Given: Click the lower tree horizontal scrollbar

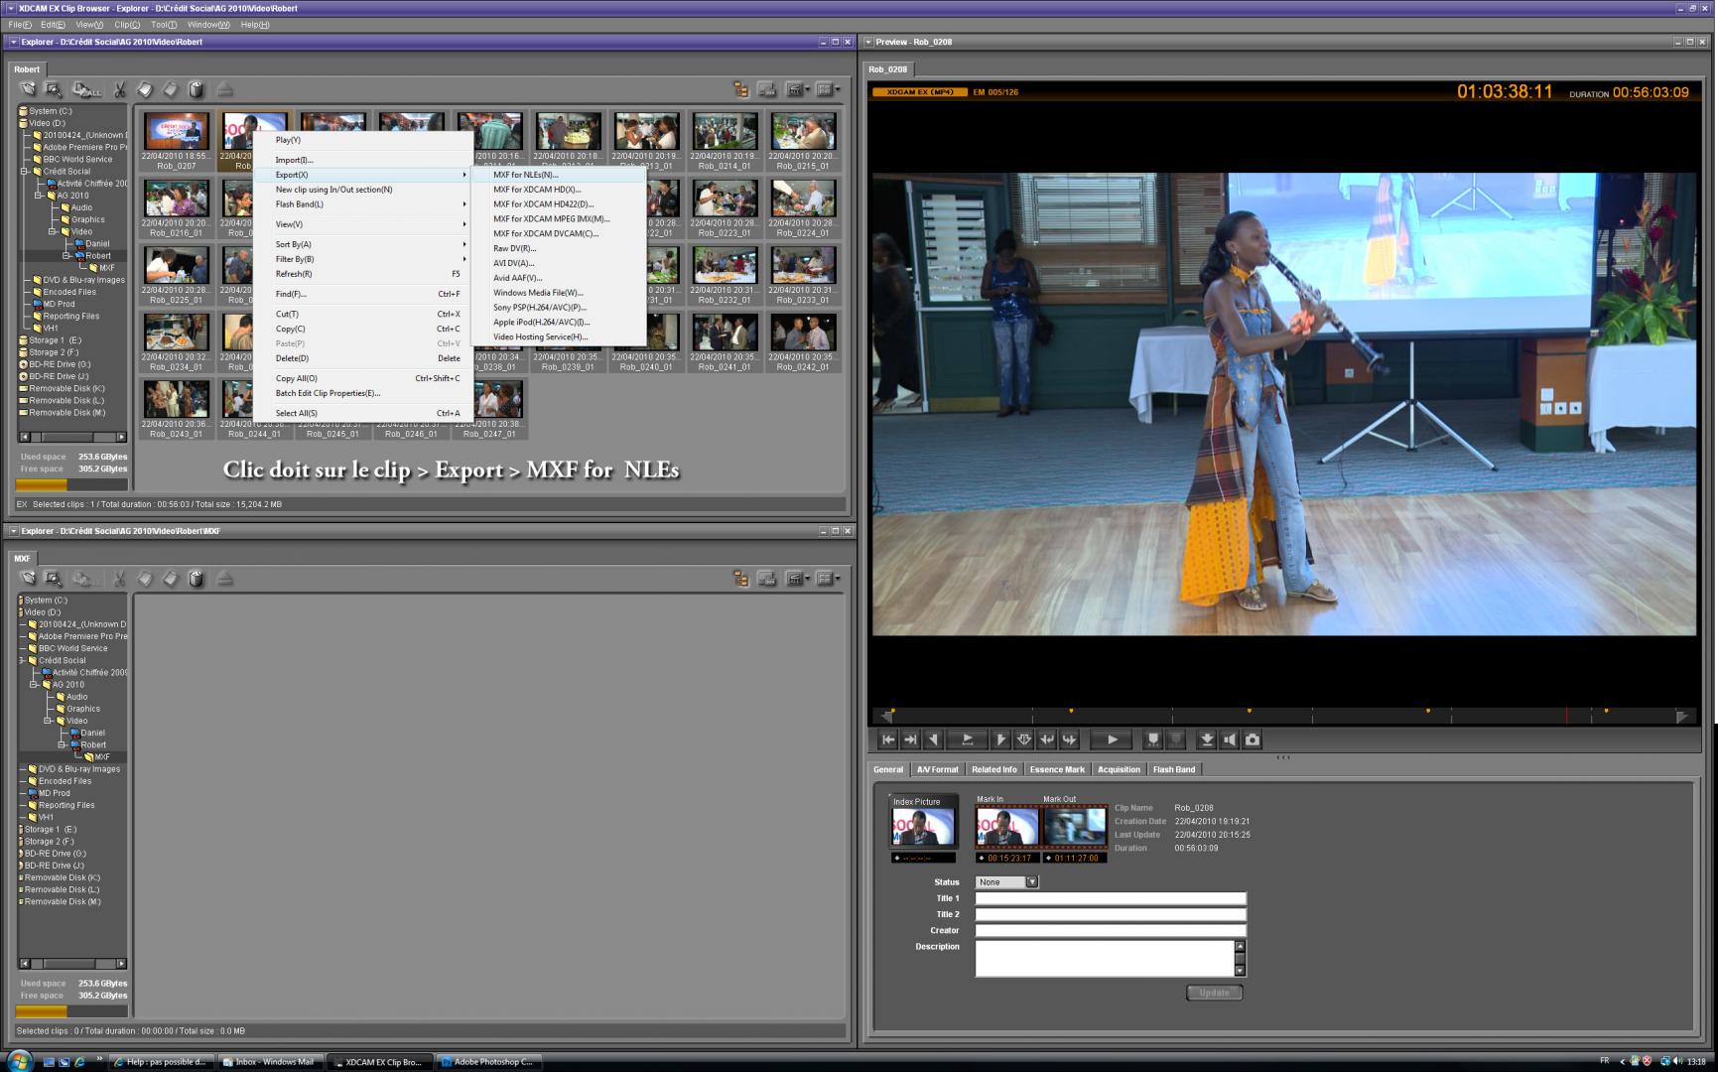Looking at the screenshot, I should pyautogui.click(x=73, y=963).
